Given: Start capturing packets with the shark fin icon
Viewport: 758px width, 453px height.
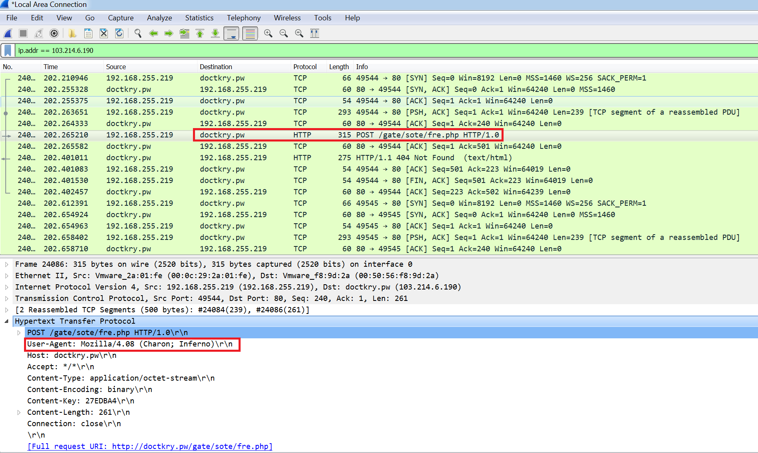Looking at the screenshot, I should click(8, 33).
